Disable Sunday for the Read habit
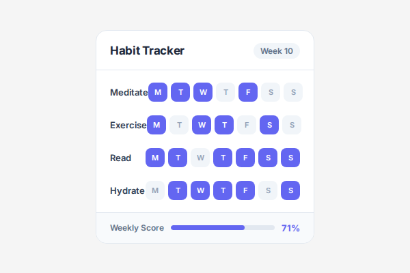The width and height of the screenshot is (410, 273). pyautogui.click(x=290, y=158)
